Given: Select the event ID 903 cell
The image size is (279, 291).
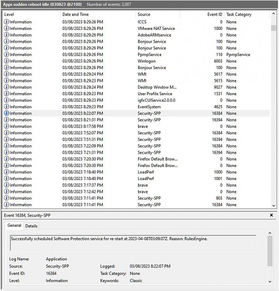Looking at the screenshot, I should (x=219, y=198).
